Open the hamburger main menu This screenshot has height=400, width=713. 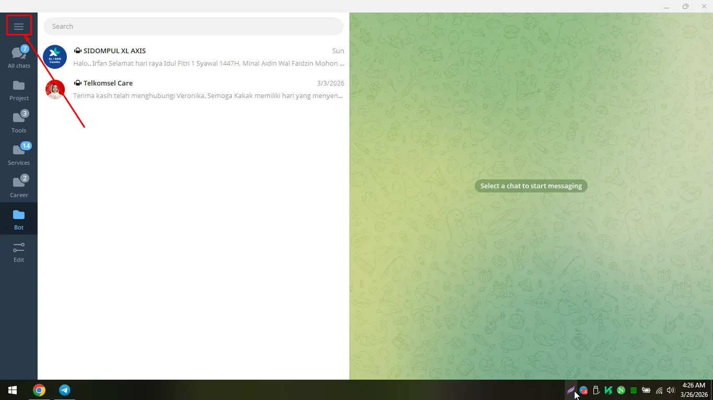(x=19, y=26)
